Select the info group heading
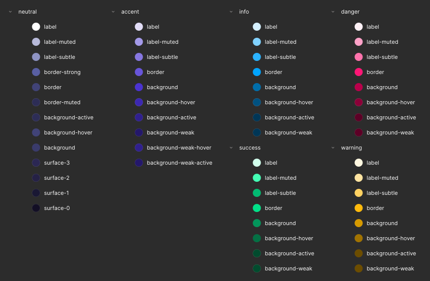Screen dimensions: 430x281 tap(244, 12)
